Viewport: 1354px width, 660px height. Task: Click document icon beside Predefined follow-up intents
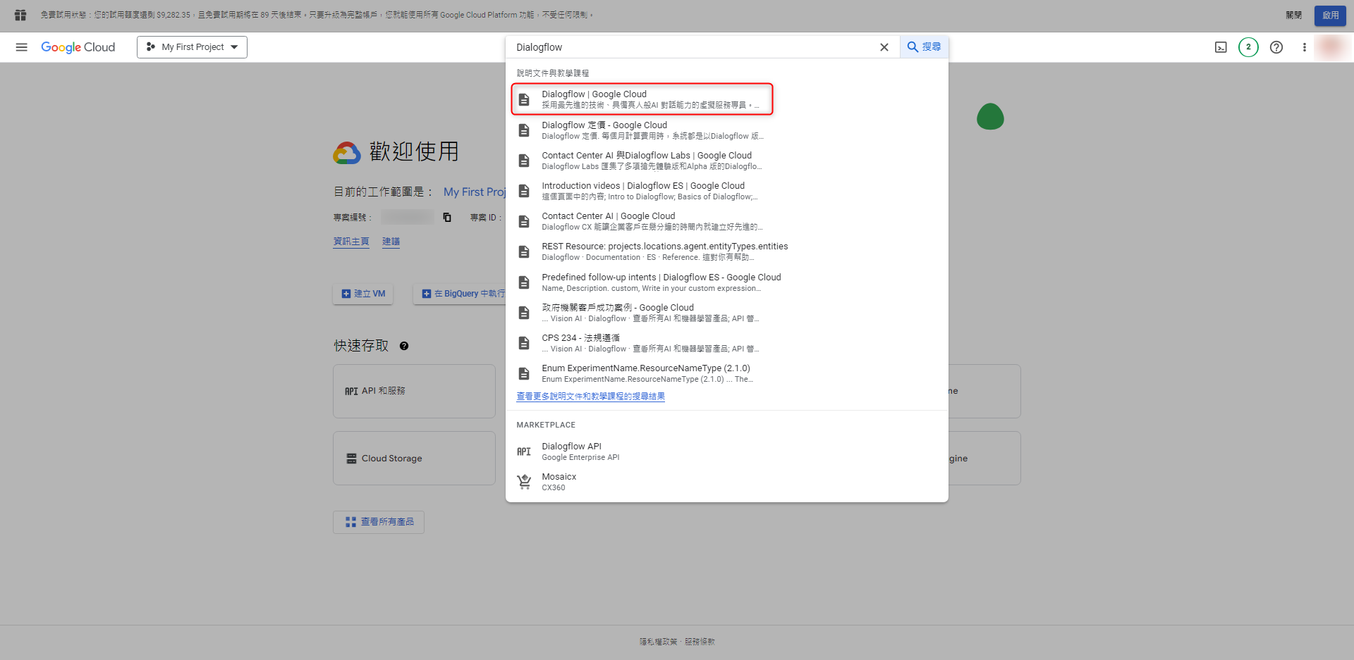click(524, 282)
